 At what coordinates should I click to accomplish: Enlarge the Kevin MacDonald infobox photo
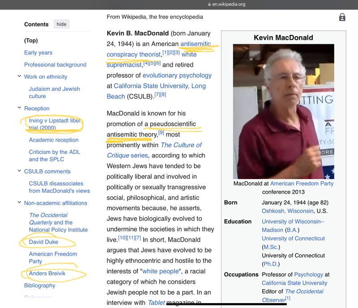coord(284,111)
